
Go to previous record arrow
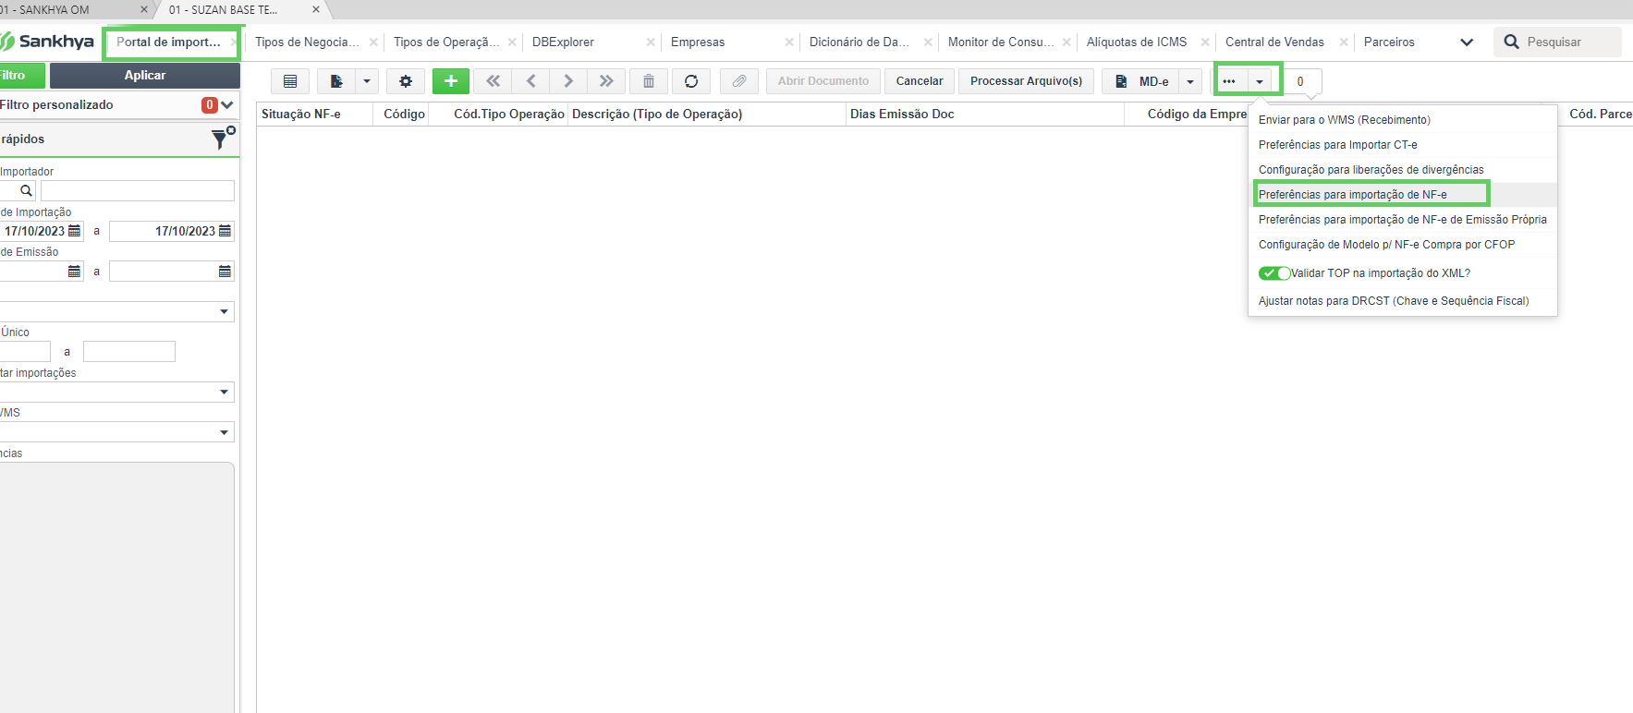(x=531, y=81)
